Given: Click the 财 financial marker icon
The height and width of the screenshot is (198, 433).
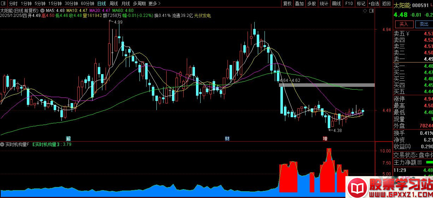Looking at the screenshot, I should pyautogui.click(x=227, y=138).
